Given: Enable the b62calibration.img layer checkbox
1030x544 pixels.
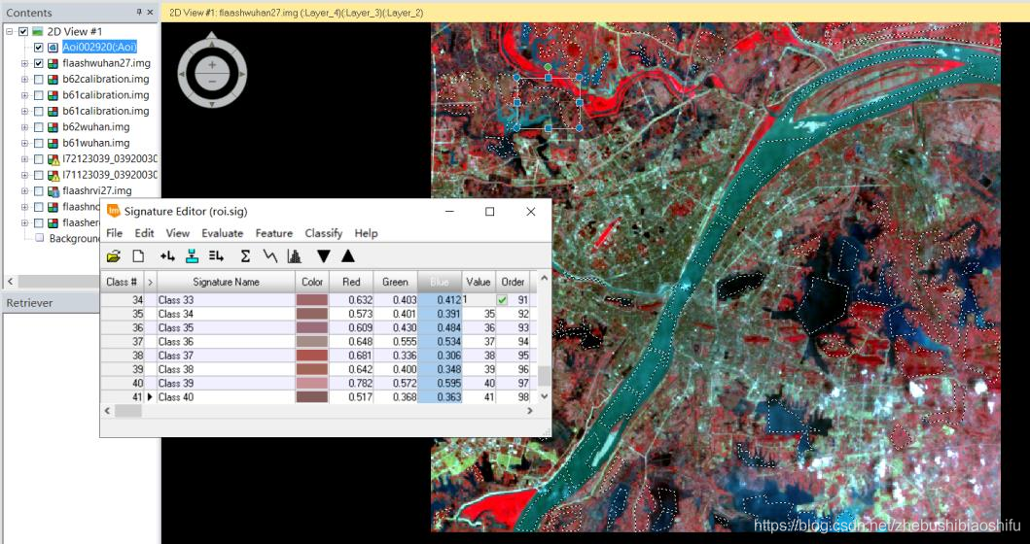Looking at the screenshot, I should (x=38, y=80).
